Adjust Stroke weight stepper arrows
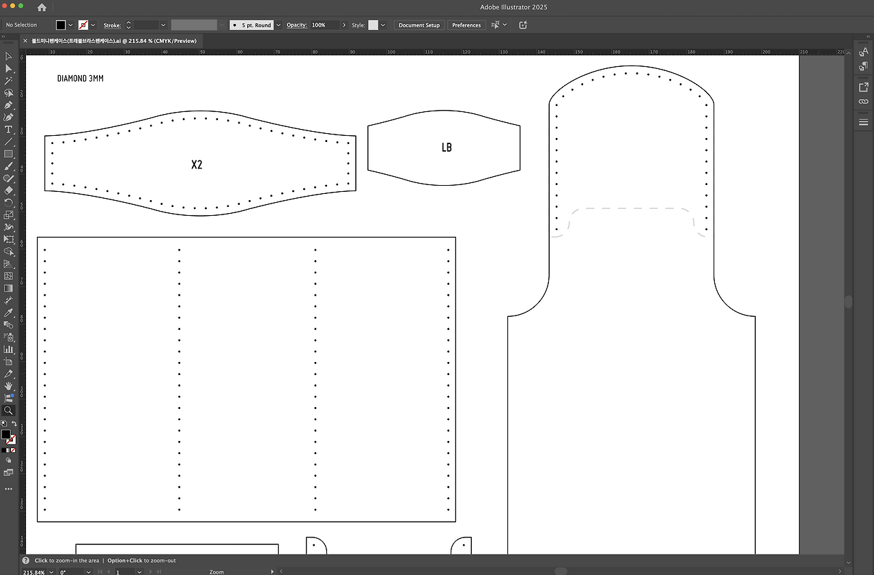 [x=128, y=25]
